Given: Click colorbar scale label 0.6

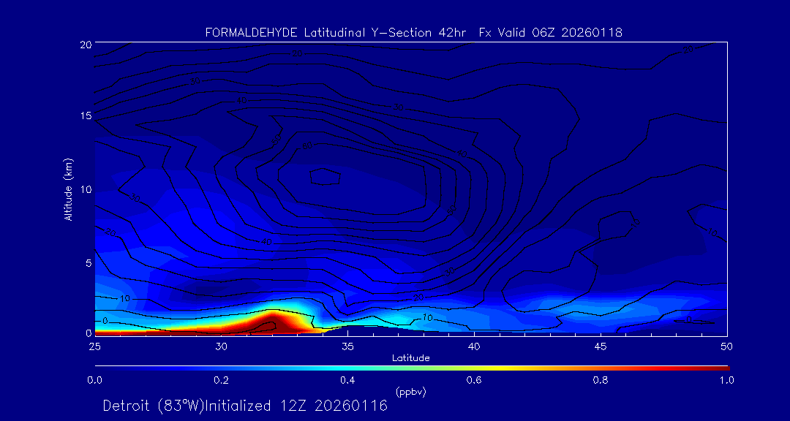Looking at the screenshot, I should [474, 380].
